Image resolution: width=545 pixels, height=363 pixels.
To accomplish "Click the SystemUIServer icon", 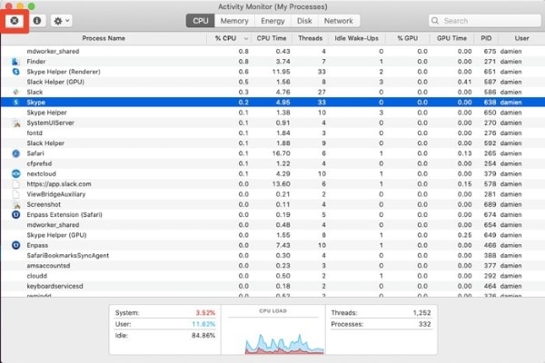I will [x=15, y=123].
